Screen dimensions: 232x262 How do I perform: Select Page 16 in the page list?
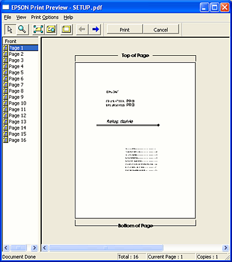point(17,140)
